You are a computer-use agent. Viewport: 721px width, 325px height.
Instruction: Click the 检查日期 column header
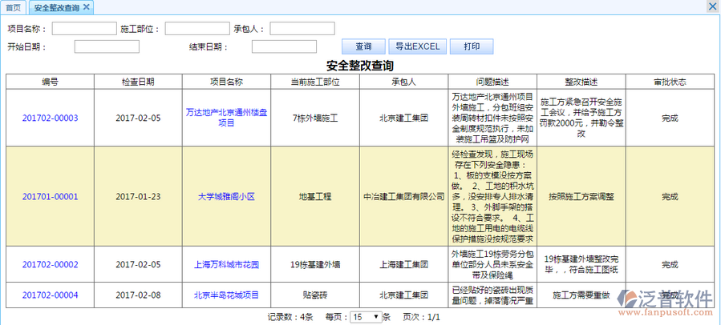pos(138,82)
